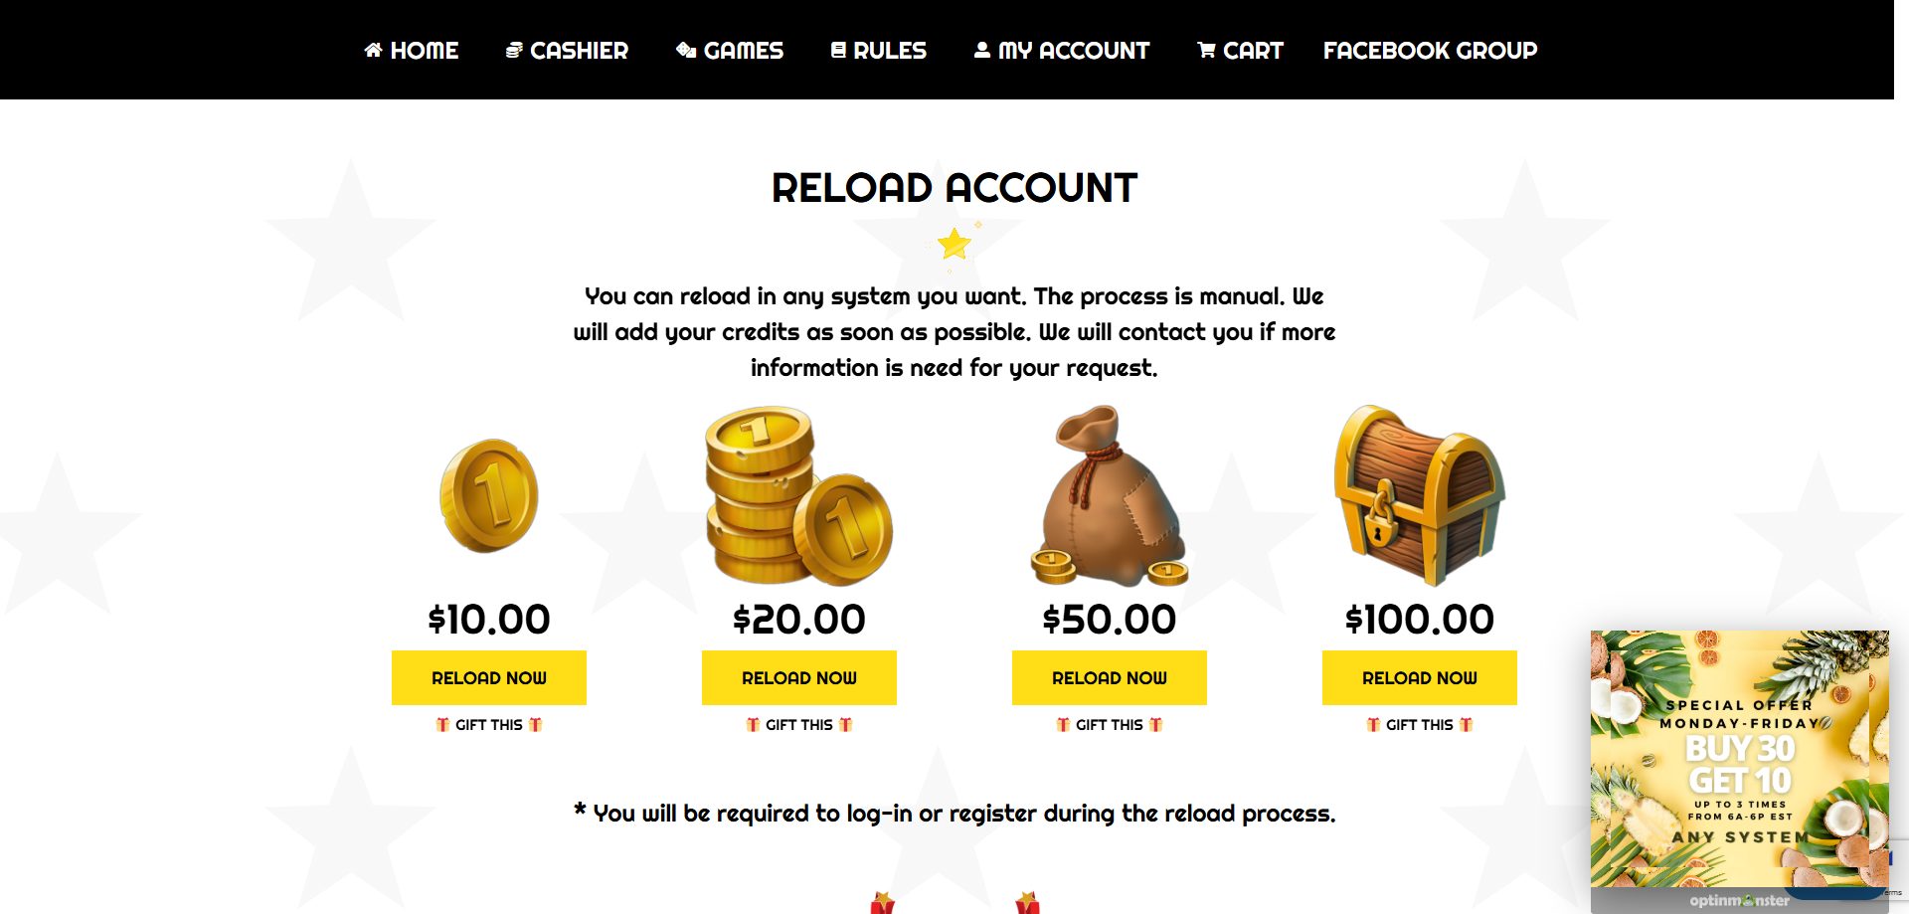Click the My Account person icon
Screen dimensions: 1909x914
(x=981, y=50)
